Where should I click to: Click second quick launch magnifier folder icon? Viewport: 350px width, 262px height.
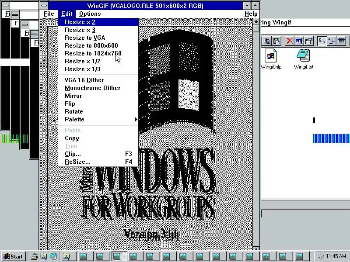point(43,256)
